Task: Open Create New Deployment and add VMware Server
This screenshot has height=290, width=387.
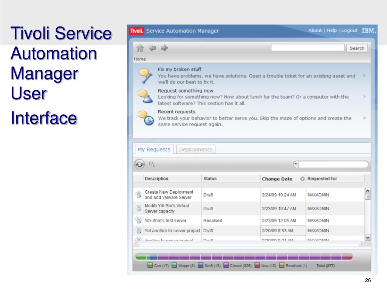Action: 169,194
